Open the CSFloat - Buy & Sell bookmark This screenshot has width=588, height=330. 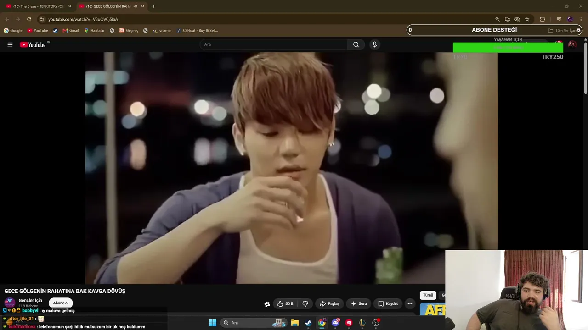(x=197, y=31)
